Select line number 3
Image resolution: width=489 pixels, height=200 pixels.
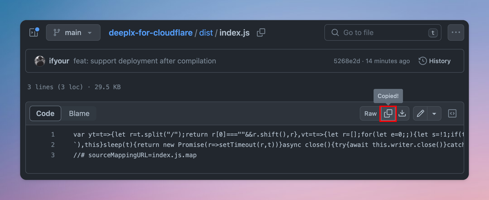point(53,155)
